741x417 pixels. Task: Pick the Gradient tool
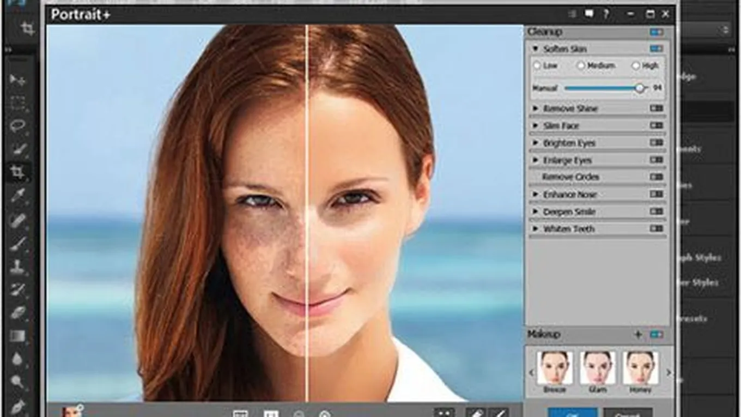[x=17, y=336]
